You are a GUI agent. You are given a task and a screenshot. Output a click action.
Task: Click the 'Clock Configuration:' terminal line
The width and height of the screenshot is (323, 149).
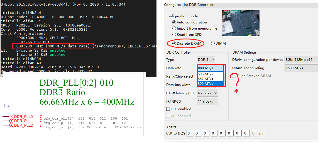(x=23, y=34)
